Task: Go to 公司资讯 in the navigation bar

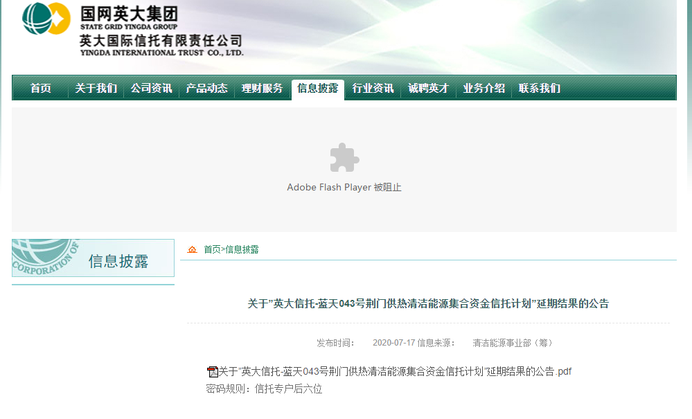Action: (152, 88)
